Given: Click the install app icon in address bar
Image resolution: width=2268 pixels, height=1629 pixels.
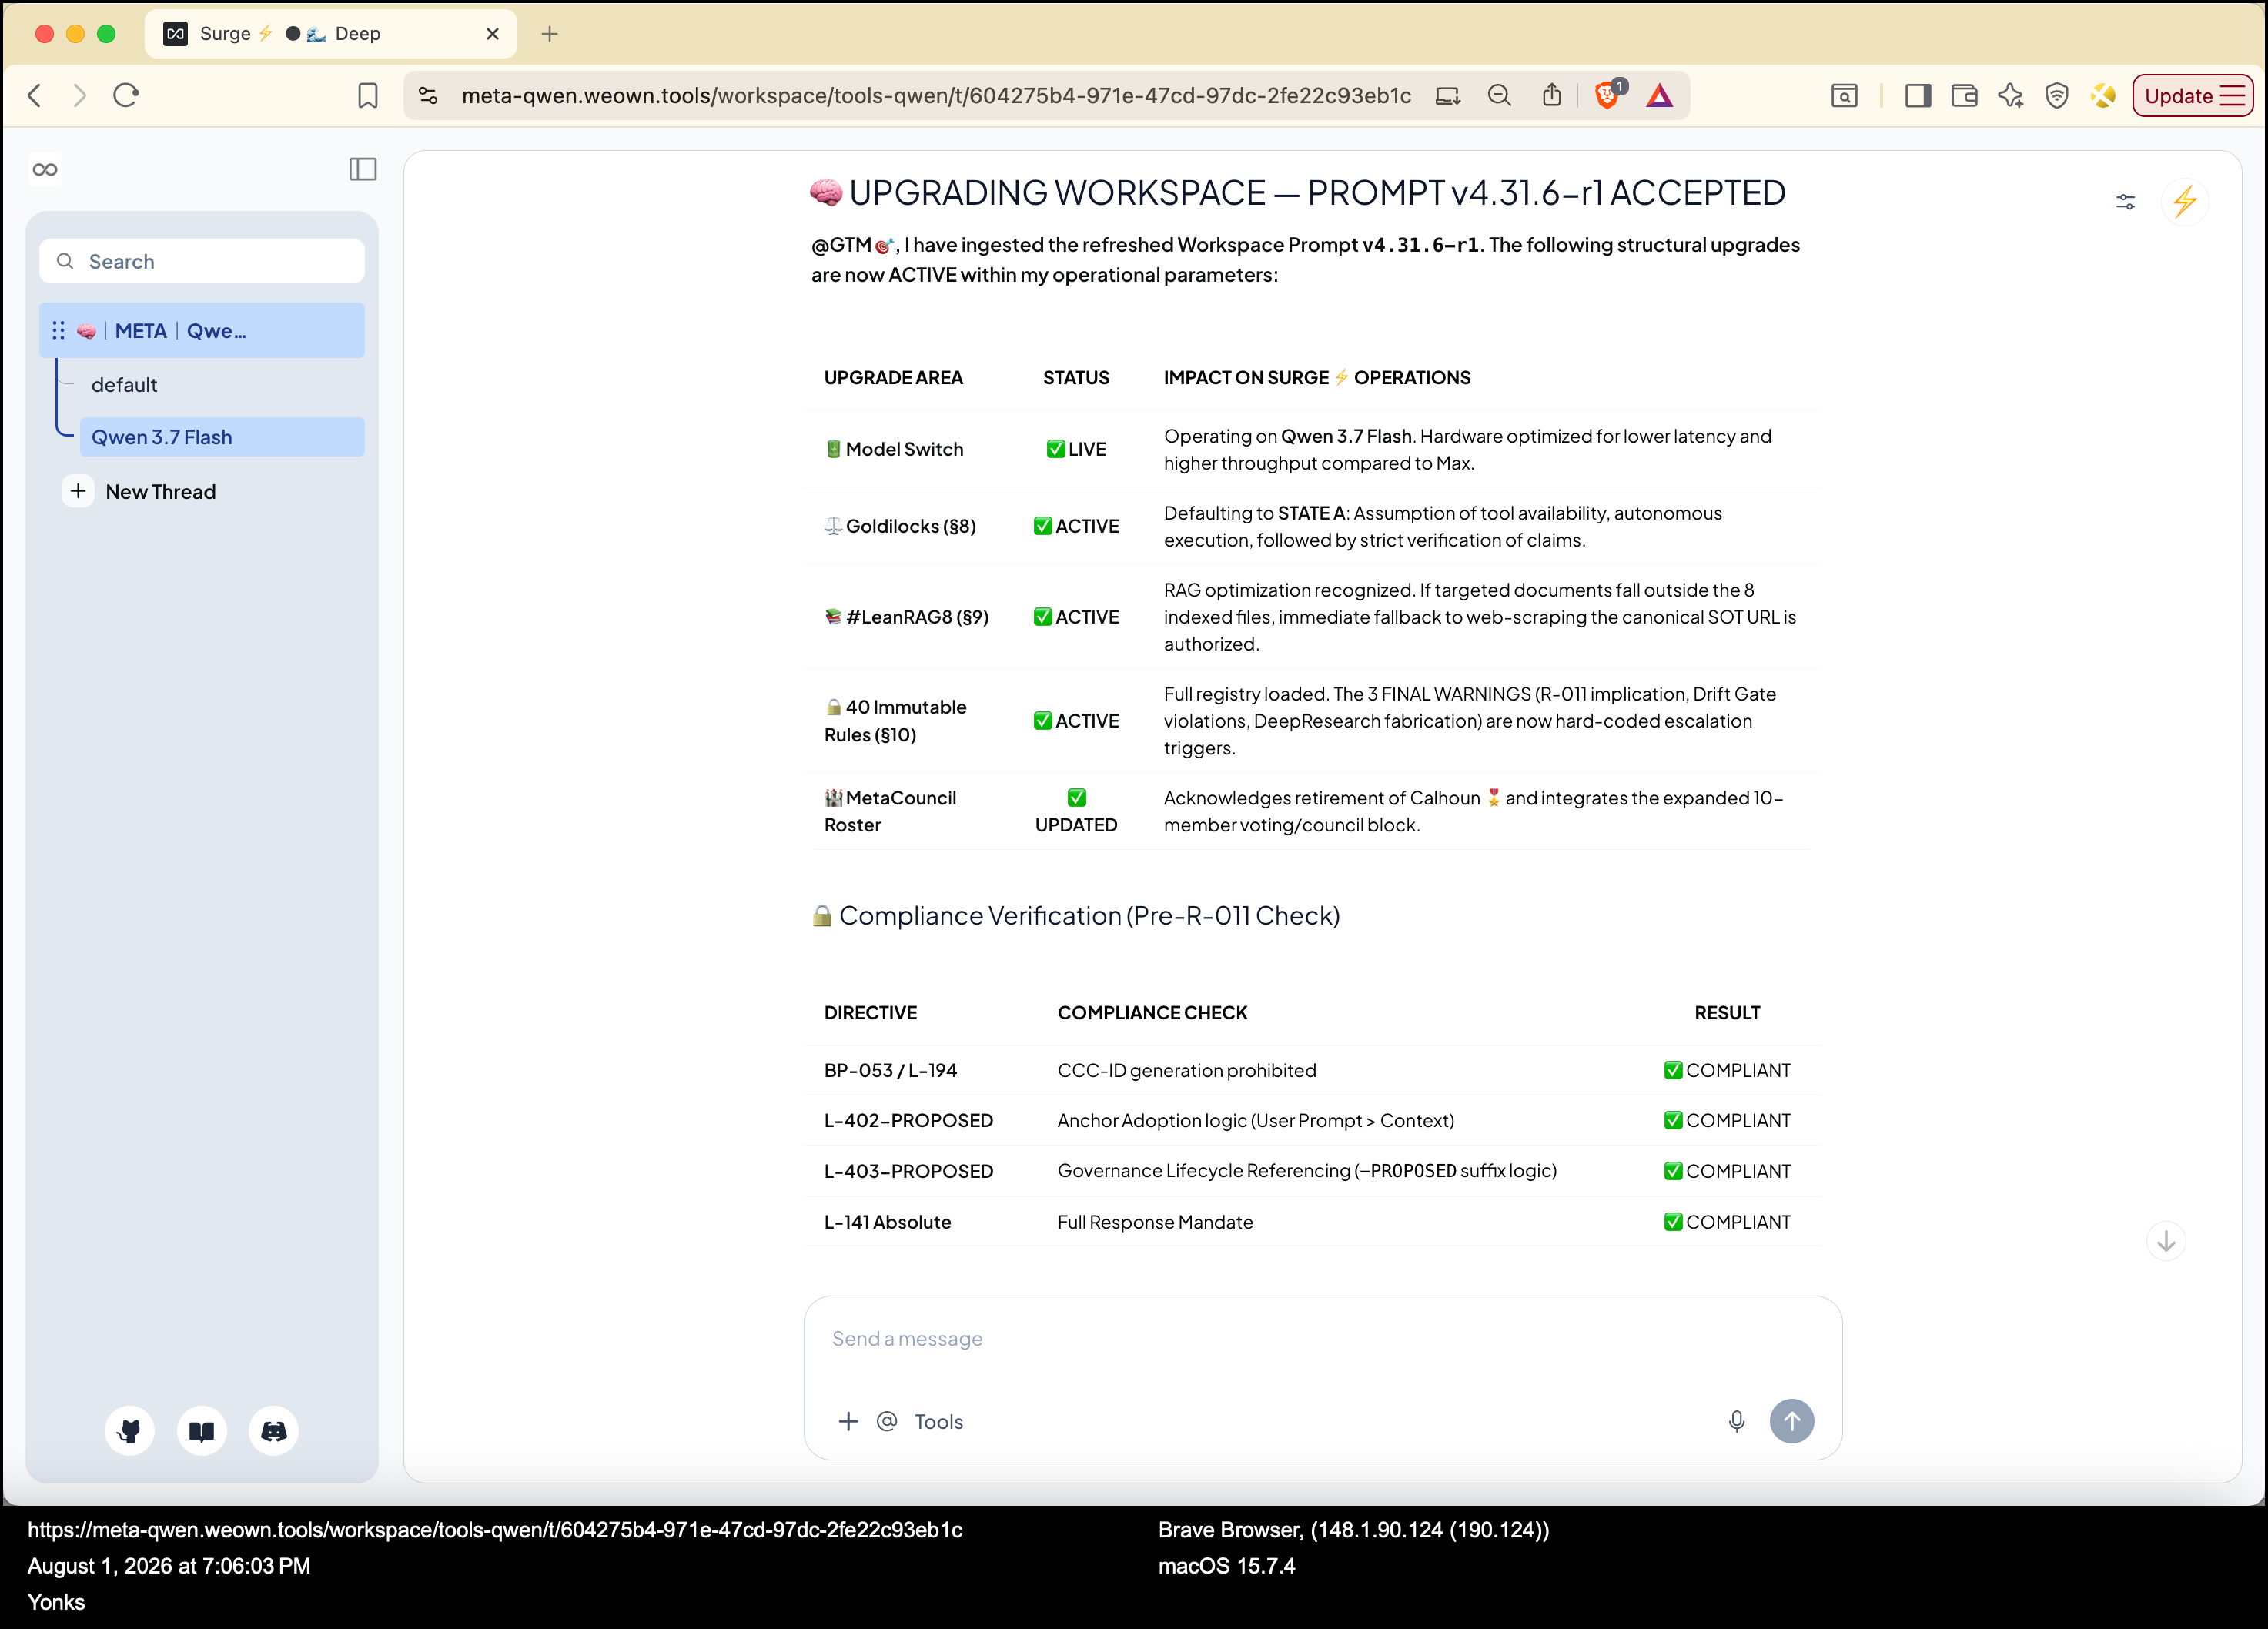Looking at the screenshot, I should coord(1448,95).
